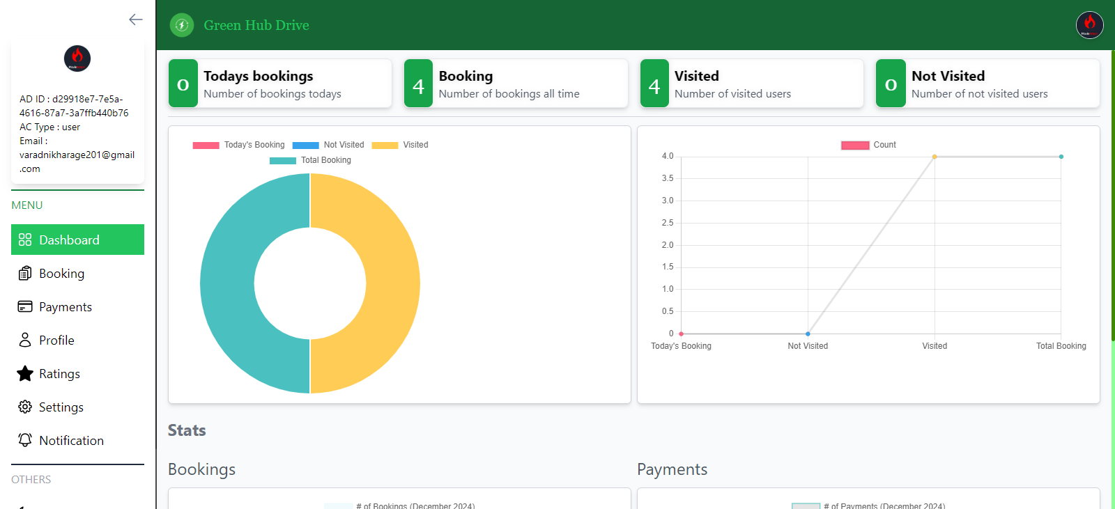Click blue Not Visited legend swatch

(x=306, y=146)
